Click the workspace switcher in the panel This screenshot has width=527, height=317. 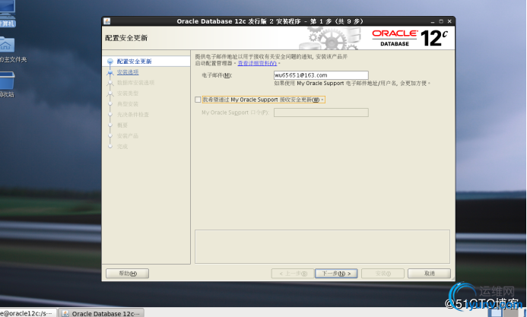[x=502, y=312]
